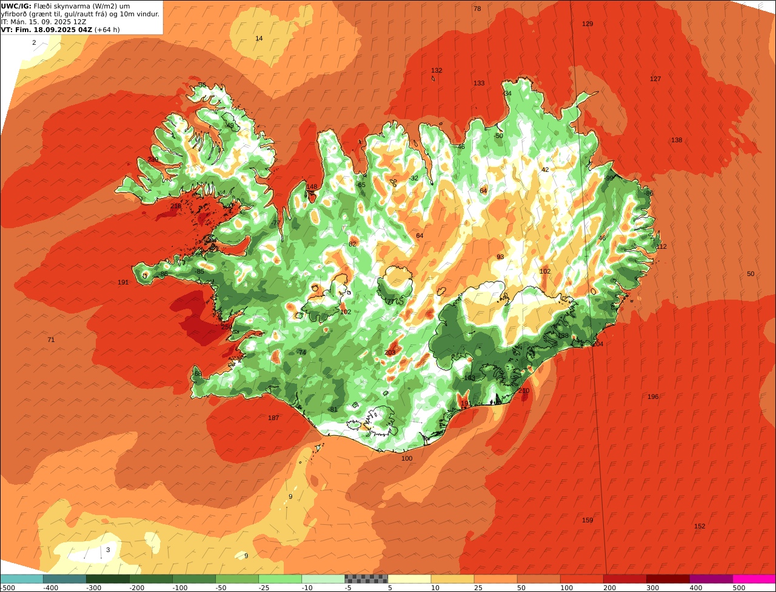Click the map value '250' on the west coast
The width and height of the screenshot is (776, 592).
click(226, 327)
